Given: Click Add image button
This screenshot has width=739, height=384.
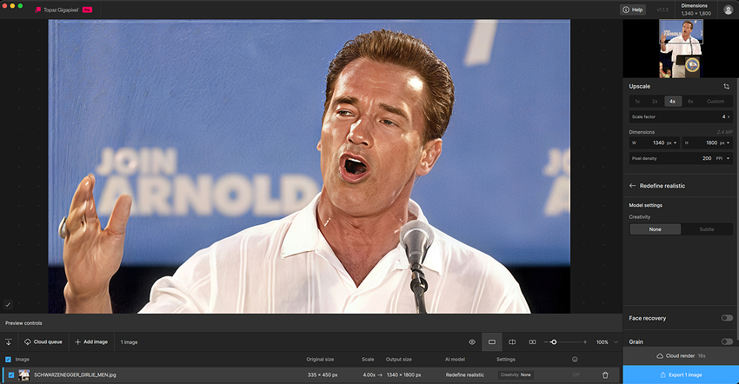Looking at the screenshot, I should (91, 342).
